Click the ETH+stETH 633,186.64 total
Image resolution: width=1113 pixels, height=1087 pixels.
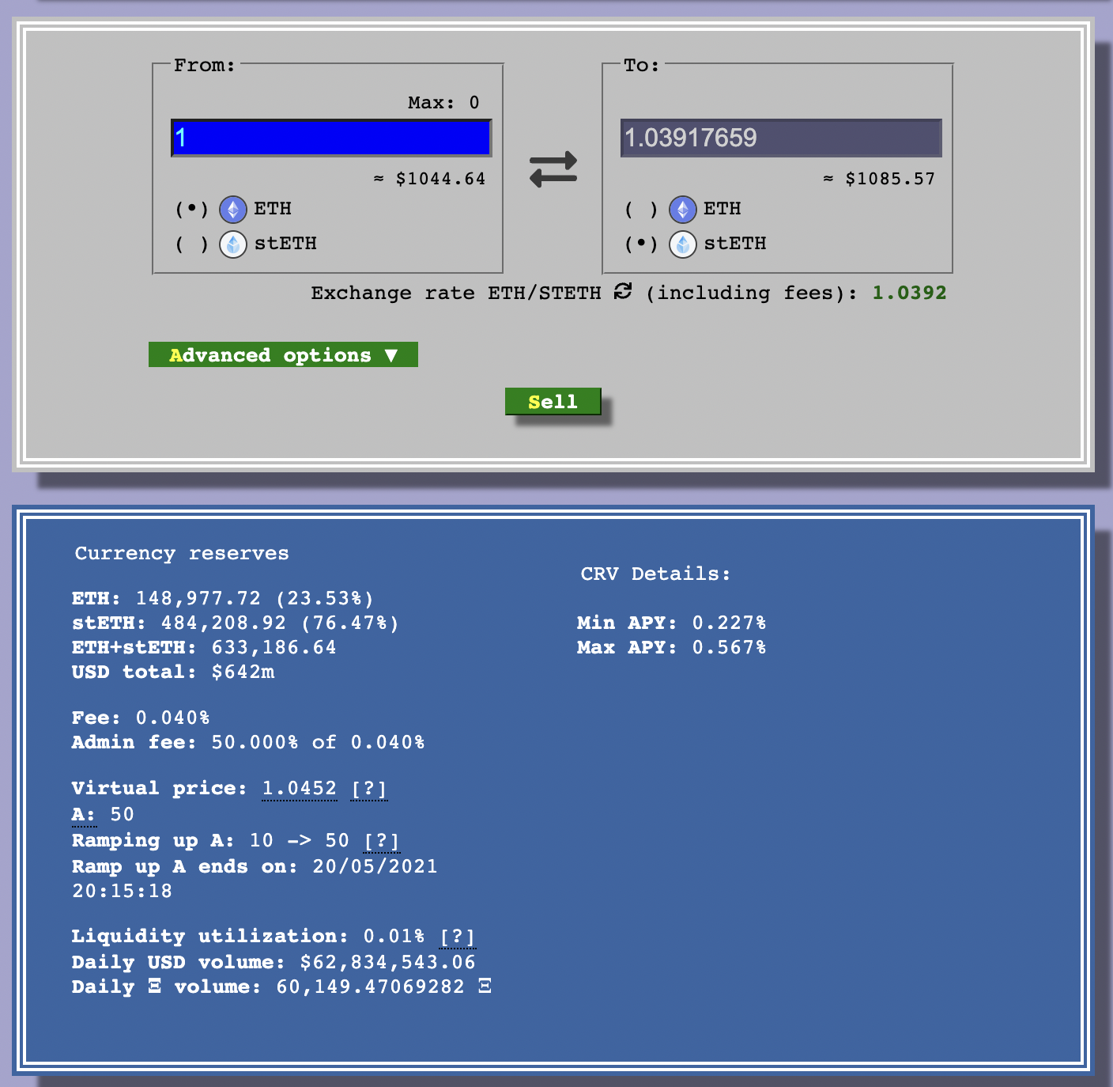click(x=204, y=648)
